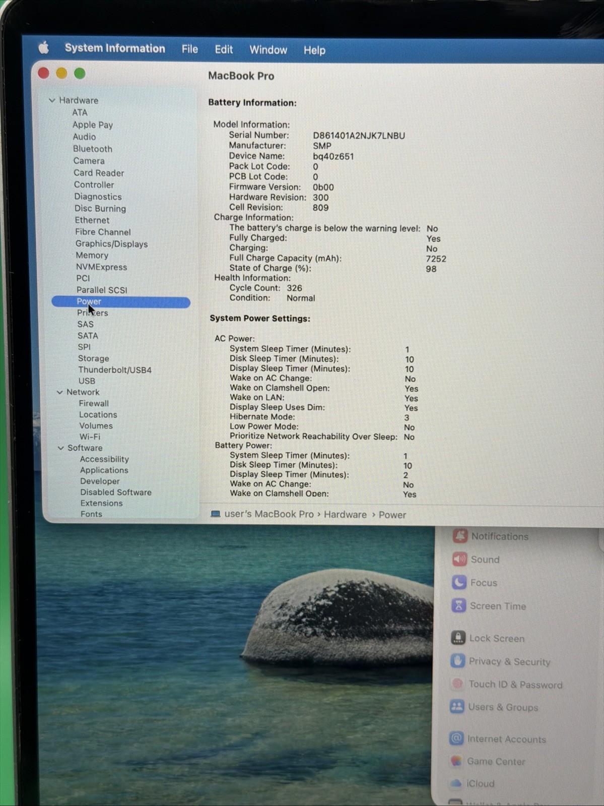Select Disabled Software in the sidebar
Image resolution: width=604 pixels, height=806 pixels.
[116, 492]
